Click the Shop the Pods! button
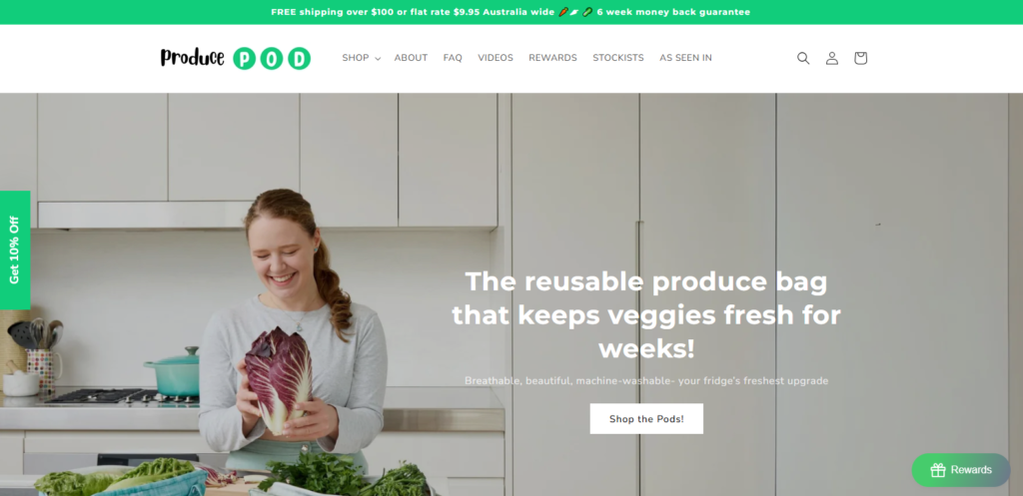 [646, 418]
